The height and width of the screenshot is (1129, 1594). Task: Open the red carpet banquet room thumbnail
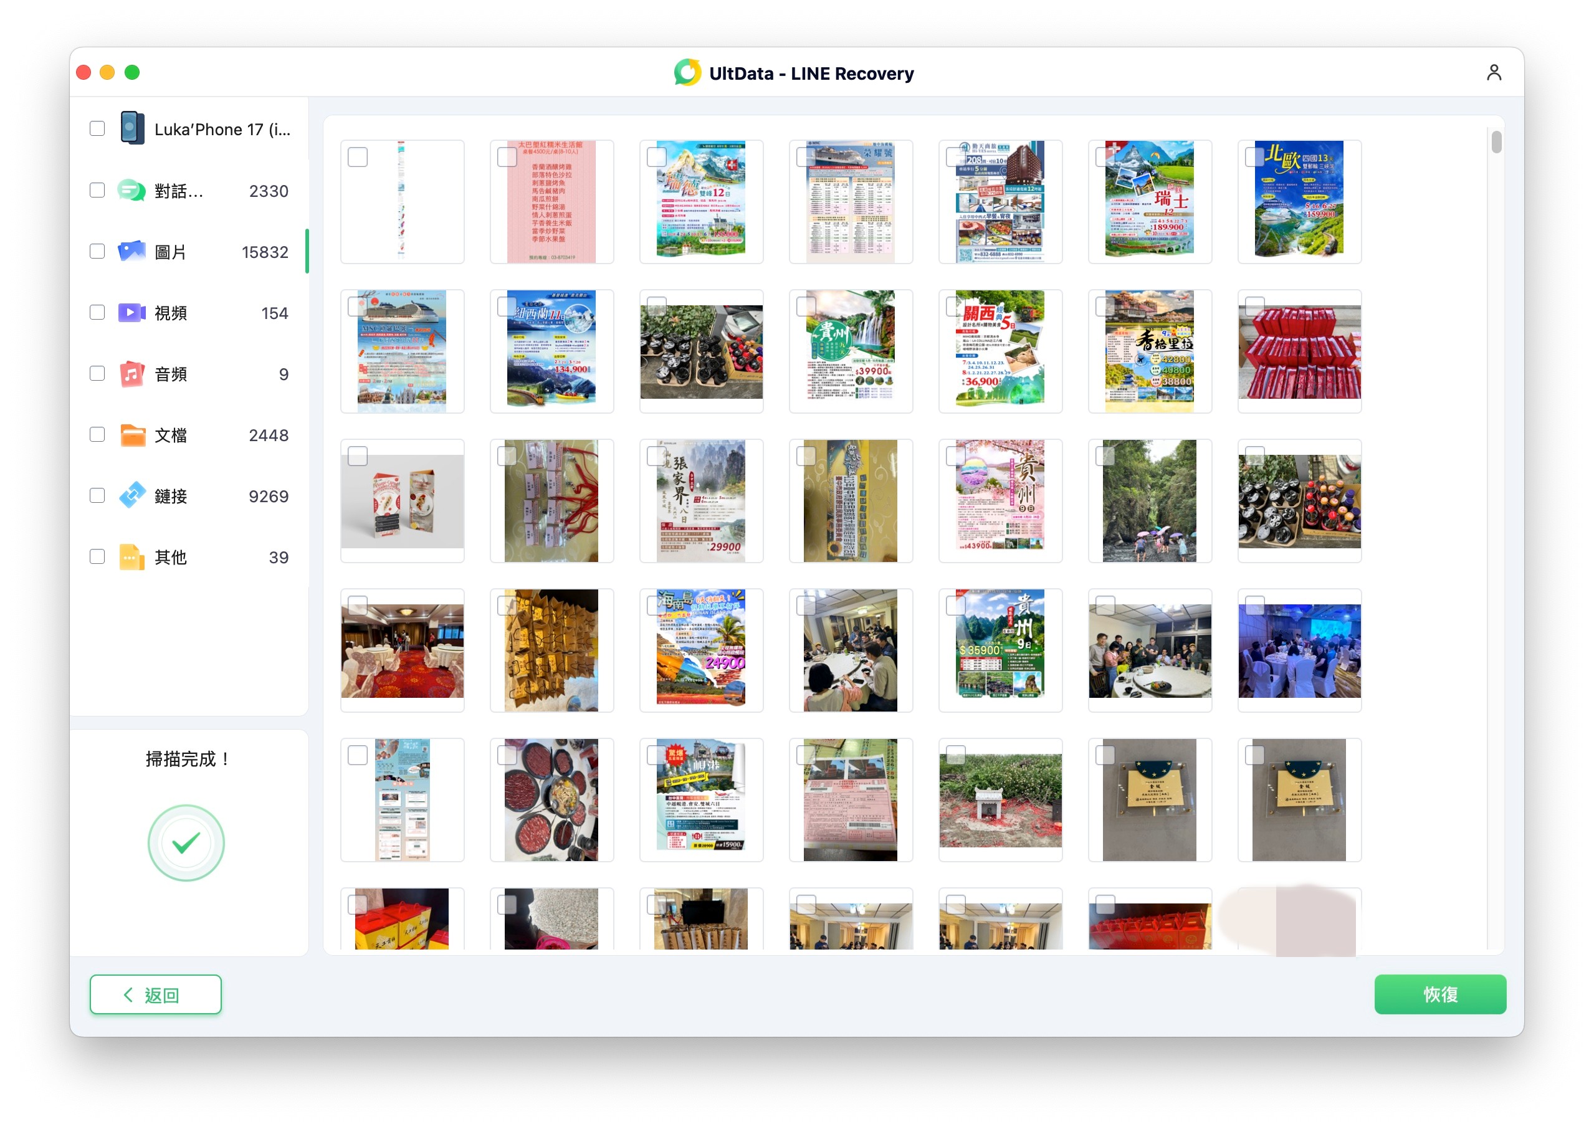(x=402, y=649)
